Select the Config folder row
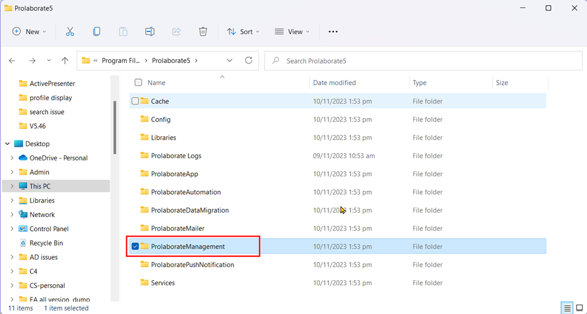587x314 pixels. [x=337, y=119]
